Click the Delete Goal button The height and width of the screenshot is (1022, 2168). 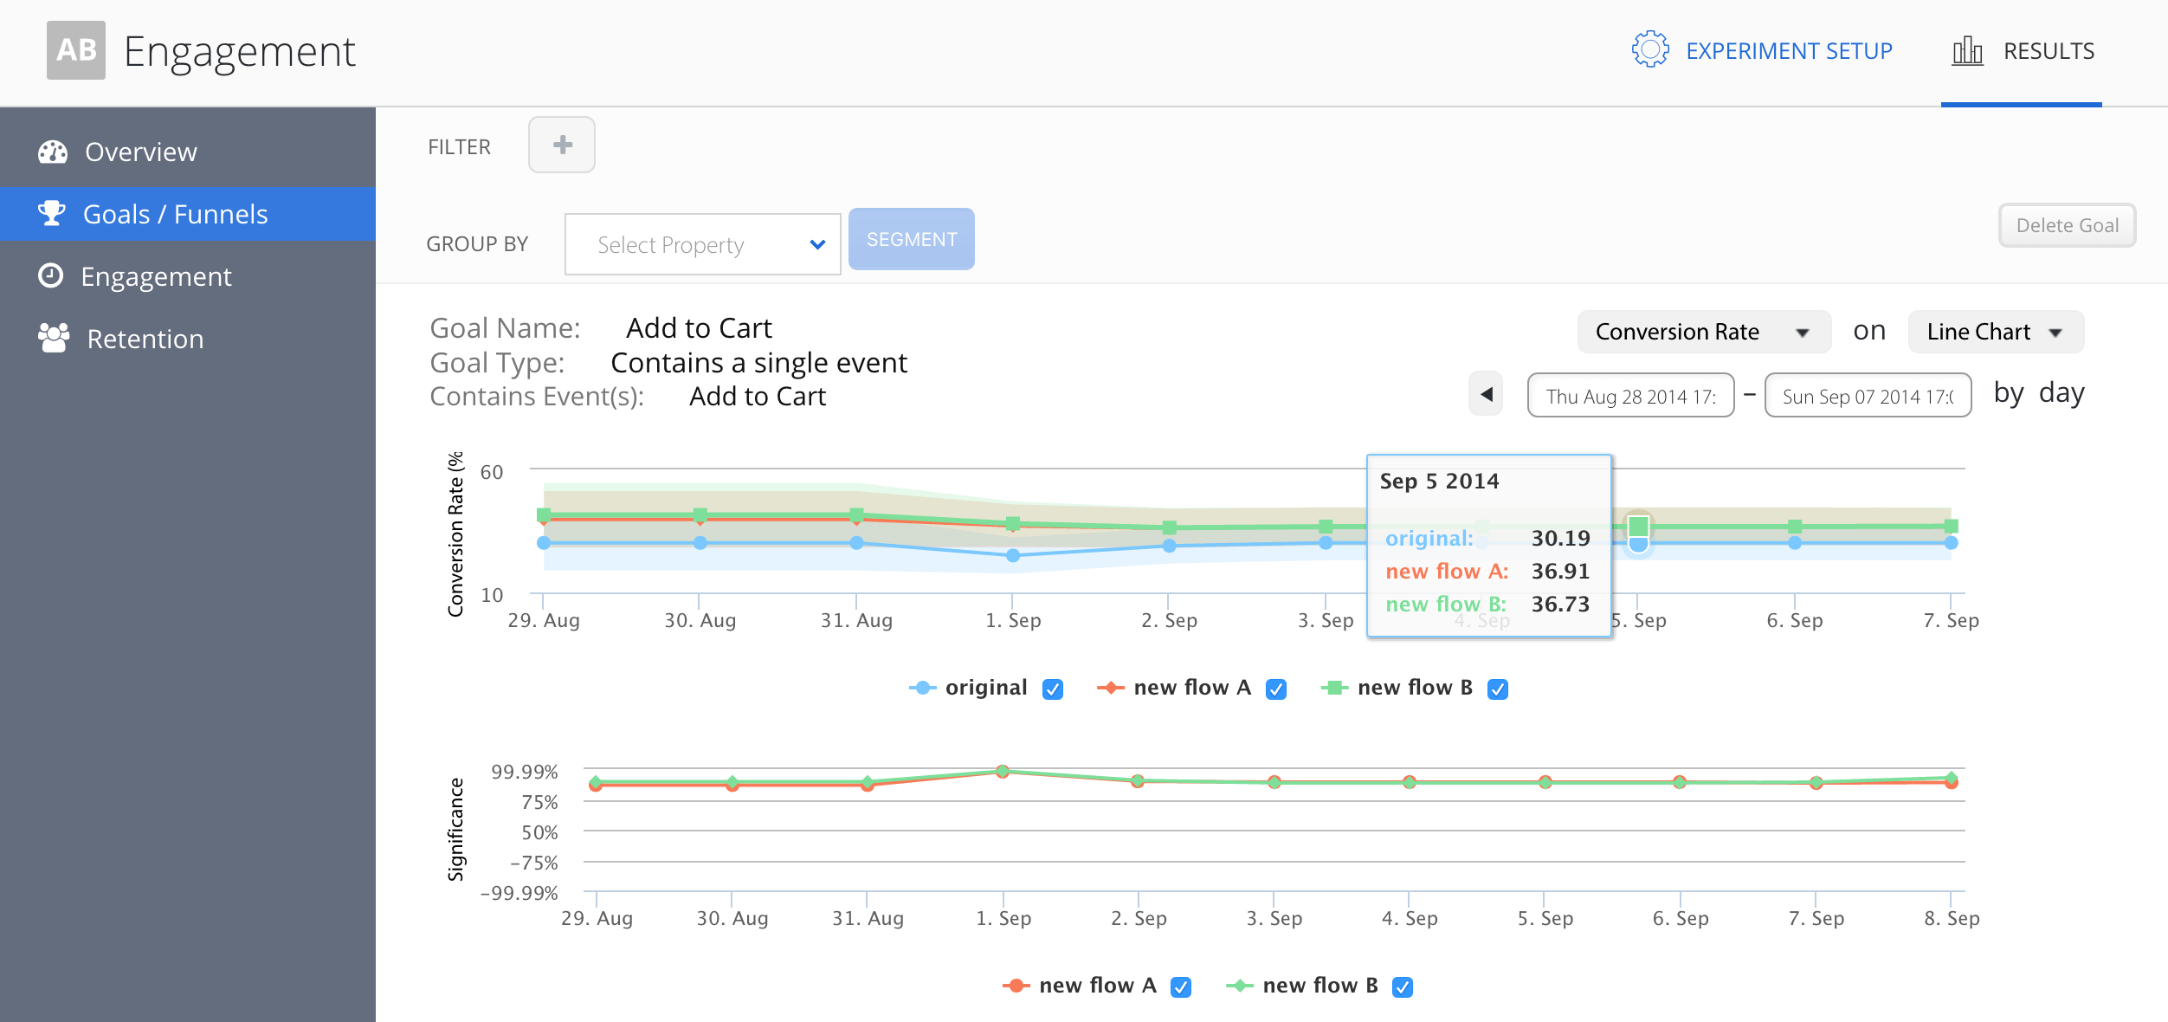coord(2067,225)
